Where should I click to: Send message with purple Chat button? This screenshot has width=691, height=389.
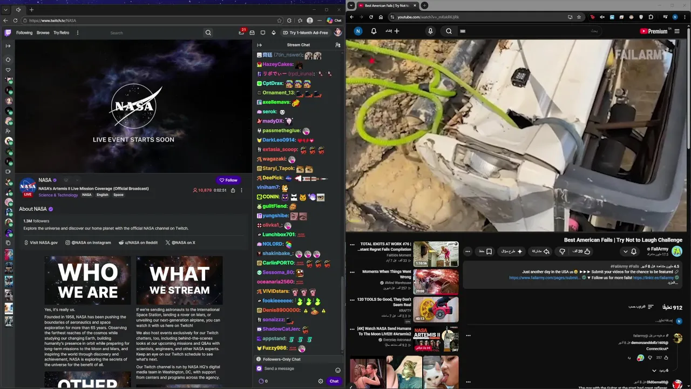(334, 381)
